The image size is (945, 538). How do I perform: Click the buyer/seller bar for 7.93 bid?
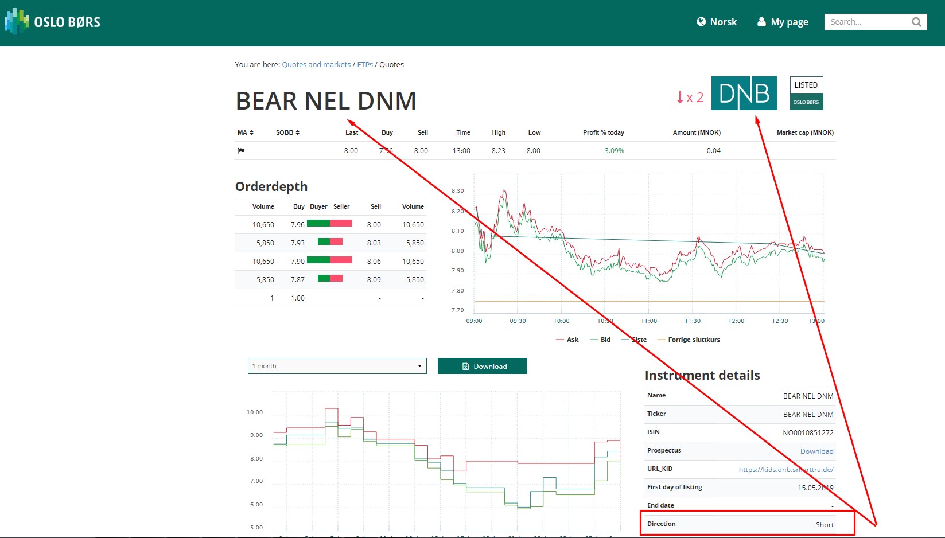click(x=330, y=242)
